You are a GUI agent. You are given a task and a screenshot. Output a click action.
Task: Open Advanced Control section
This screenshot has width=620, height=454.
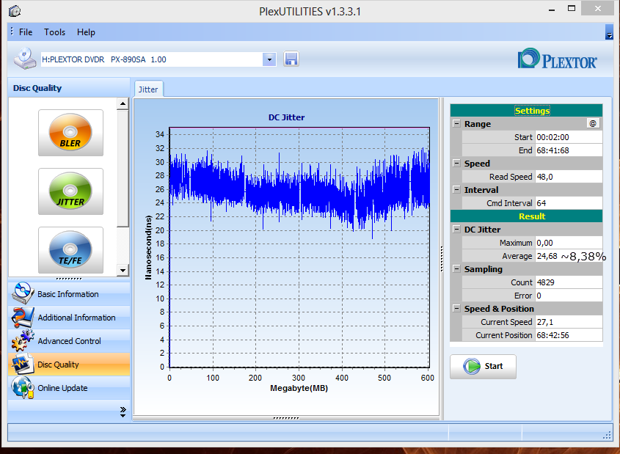(69, 340)
